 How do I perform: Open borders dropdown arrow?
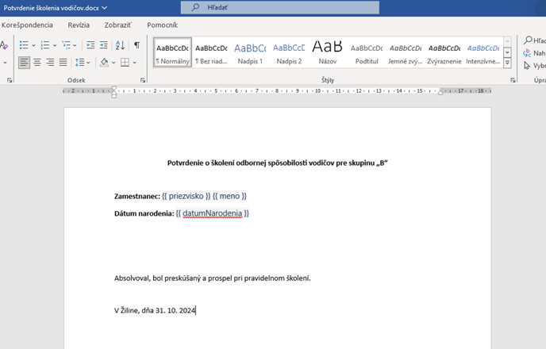pyautogui.click(x=135, y=63)
